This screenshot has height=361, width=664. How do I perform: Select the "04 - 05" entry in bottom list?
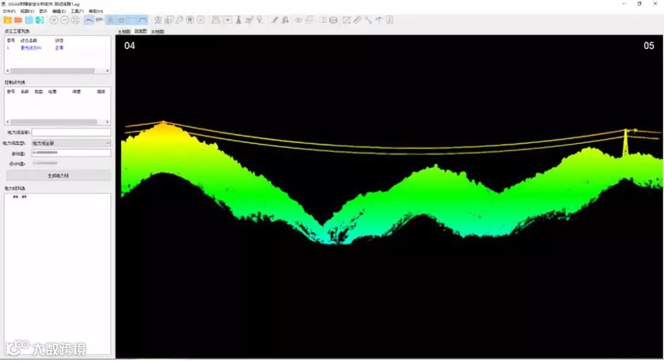click(x=20, y=197)
